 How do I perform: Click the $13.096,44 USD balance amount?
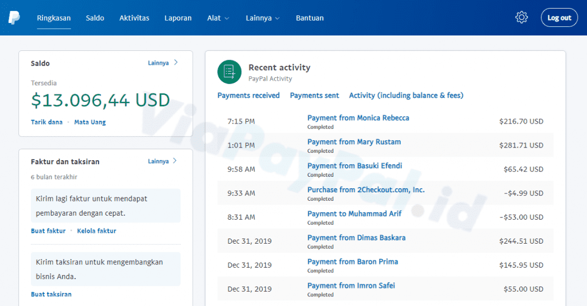point(100,100)
